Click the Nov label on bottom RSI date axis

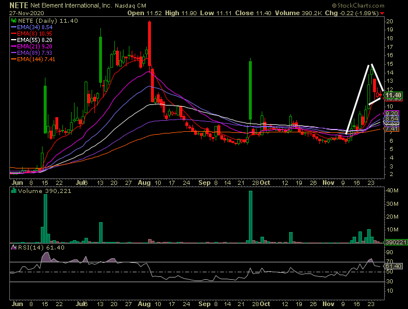(328, 304)
